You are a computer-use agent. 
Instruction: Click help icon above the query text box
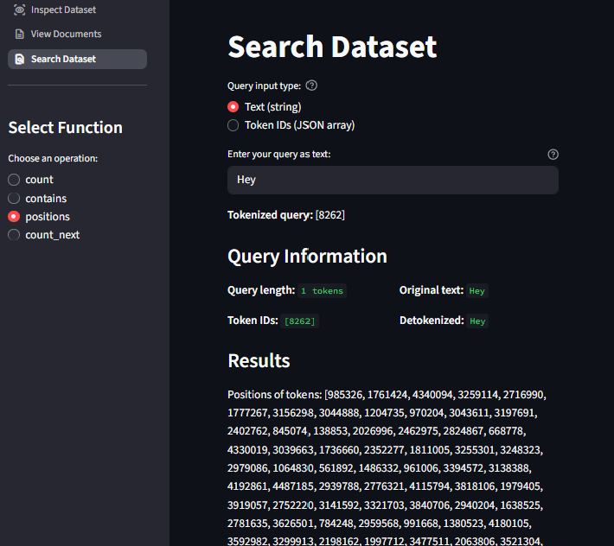[x=553, y=154]
